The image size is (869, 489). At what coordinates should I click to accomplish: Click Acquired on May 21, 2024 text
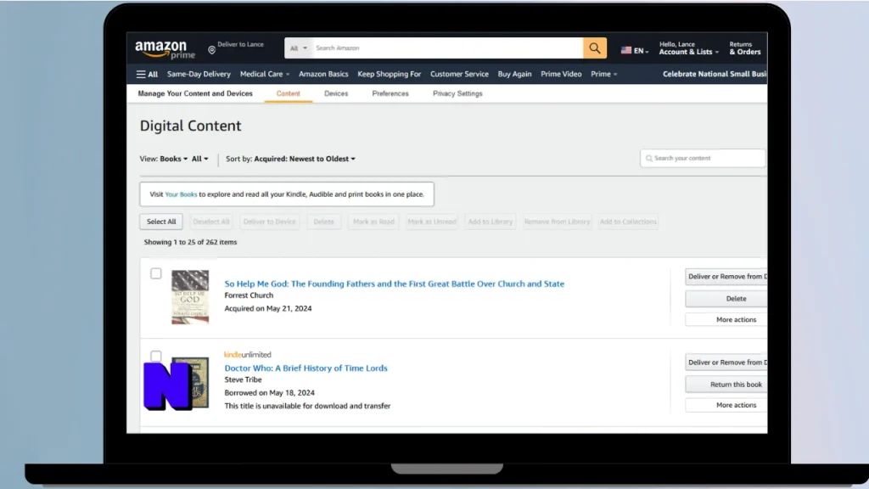coord(267,309)
